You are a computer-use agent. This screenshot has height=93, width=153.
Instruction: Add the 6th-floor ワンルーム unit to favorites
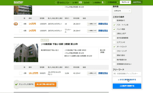(92, 31)
